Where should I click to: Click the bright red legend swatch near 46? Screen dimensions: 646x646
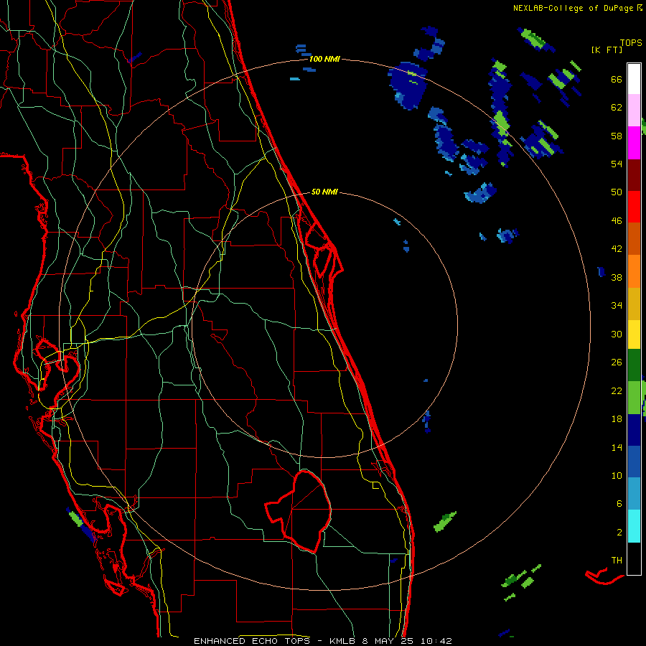(x=634, y=207)
